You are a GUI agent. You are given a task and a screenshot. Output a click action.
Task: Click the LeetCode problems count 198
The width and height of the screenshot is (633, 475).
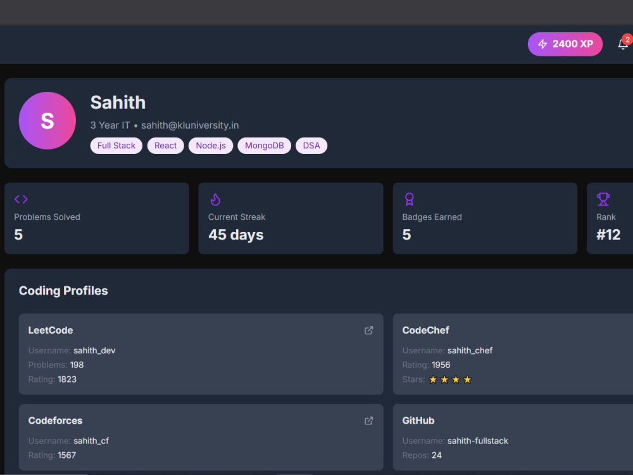click(x=77, y=365)
